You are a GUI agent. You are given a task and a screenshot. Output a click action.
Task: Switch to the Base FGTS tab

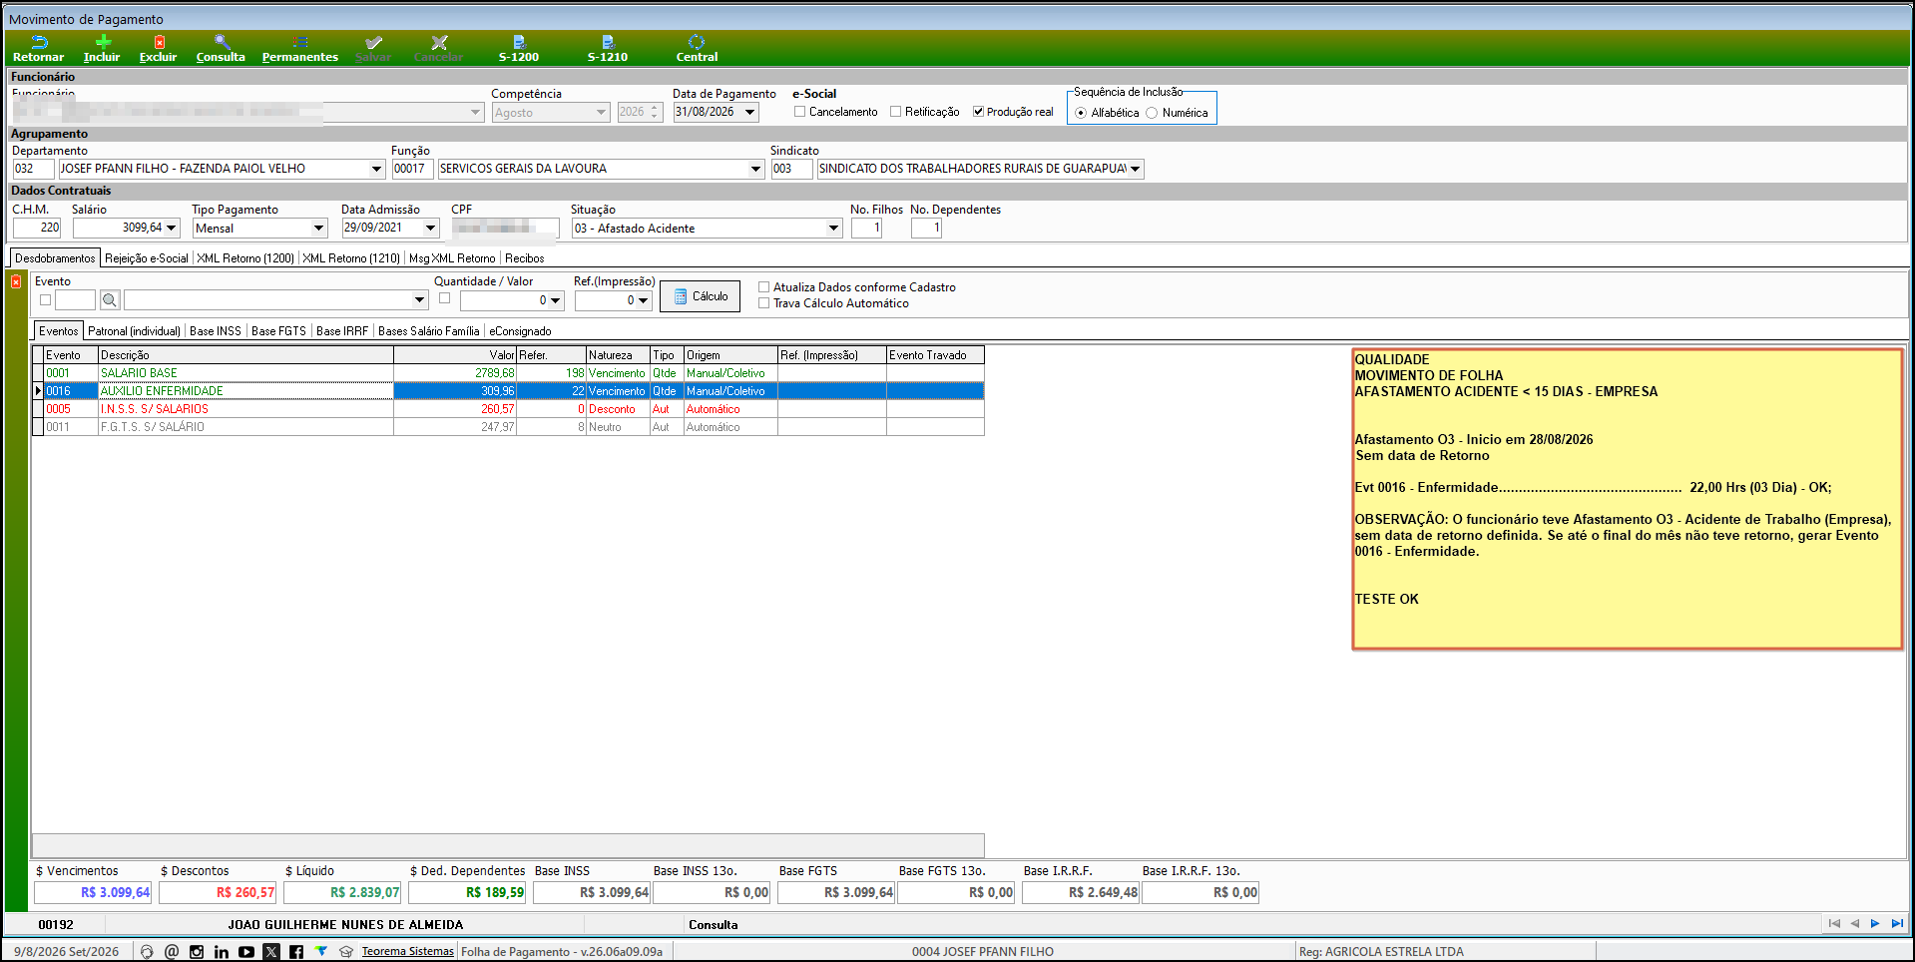[278, 331]
